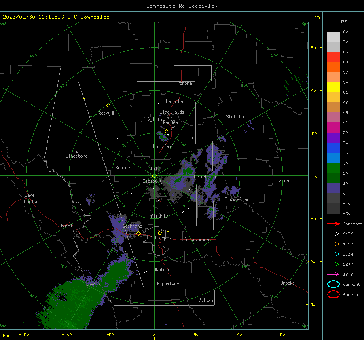Click the blue 36 dBZ color swatch
The height and width of the screenshot is (340, 364).
pyautogui.click(x=333, y=148)
